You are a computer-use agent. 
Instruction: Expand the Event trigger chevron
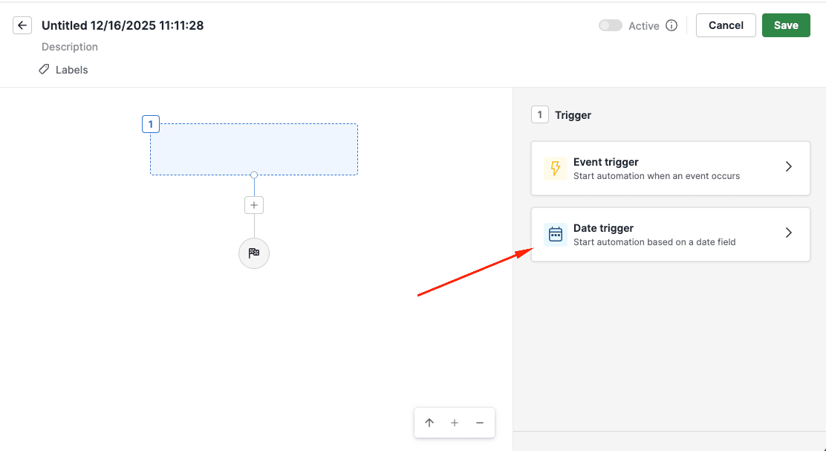pos(789,167)
